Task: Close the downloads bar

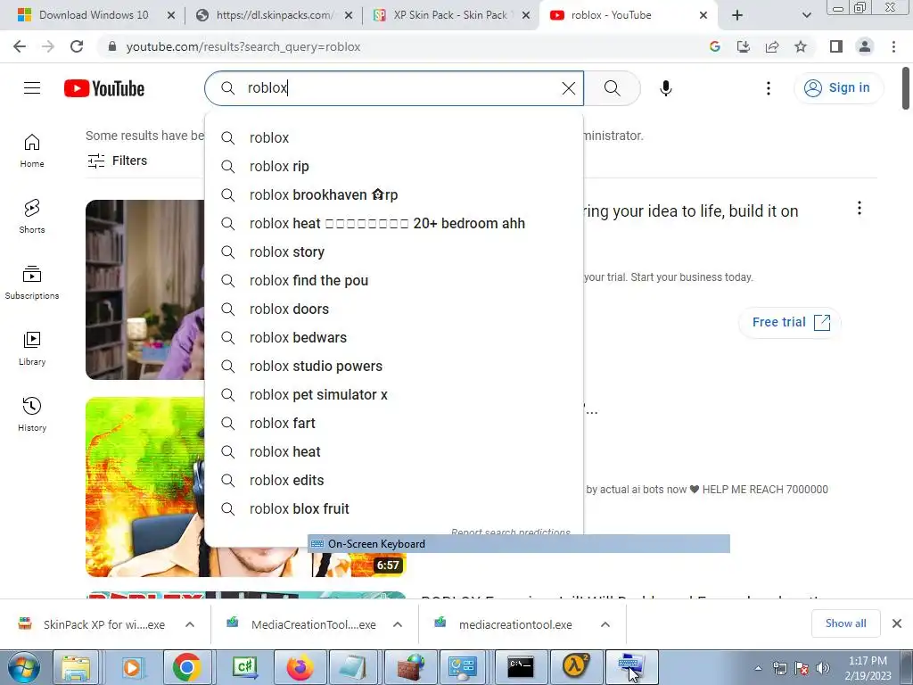Action: [897, 623]
